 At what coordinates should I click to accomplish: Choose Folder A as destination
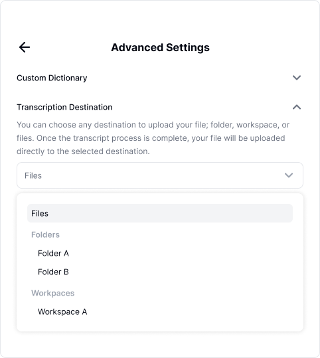tap(53, 253)
